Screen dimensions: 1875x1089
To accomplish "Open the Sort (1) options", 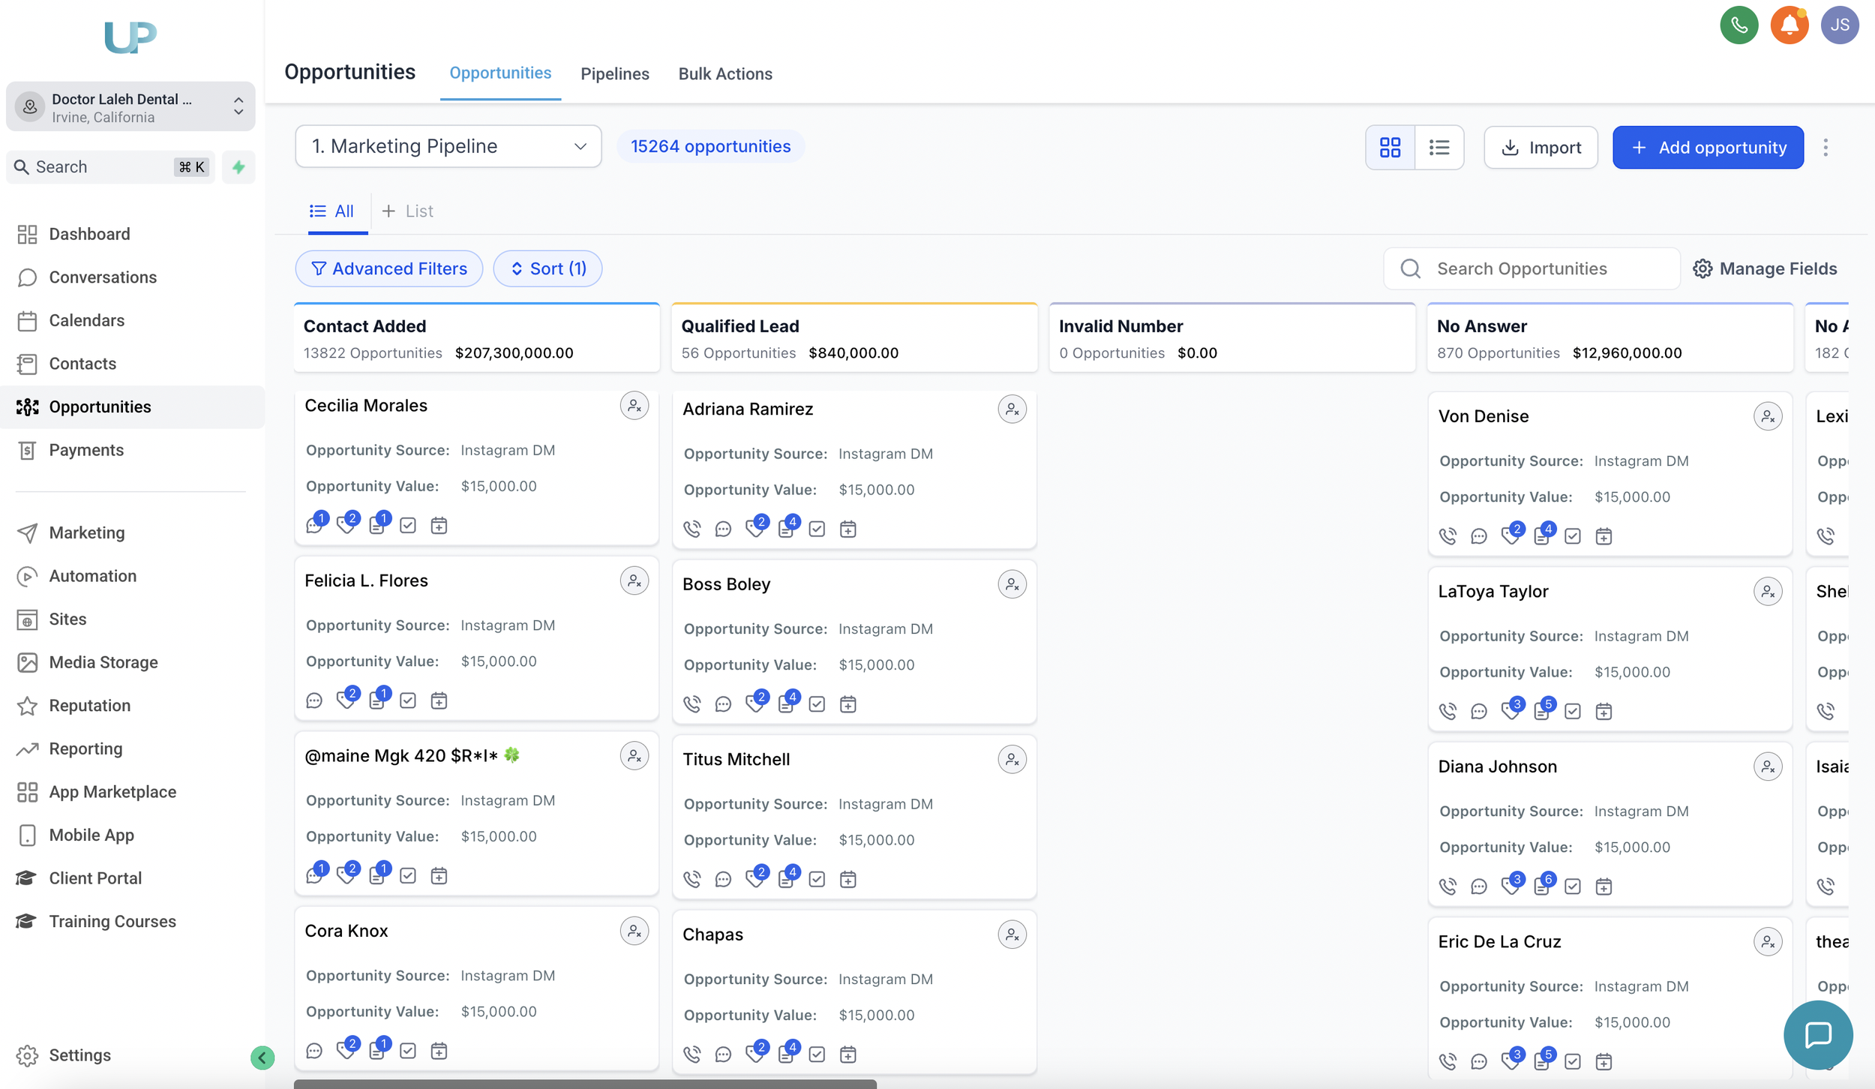I will point(547,268).
